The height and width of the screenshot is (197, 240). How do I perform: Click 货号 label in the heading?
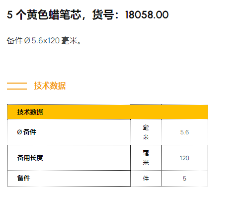tap(103, 15)
